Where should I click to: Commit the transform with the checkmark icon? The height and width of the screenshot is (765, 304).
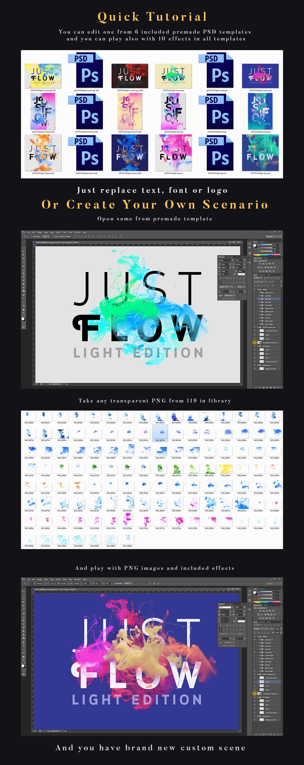pyautogui.click(x=158, y=583)
